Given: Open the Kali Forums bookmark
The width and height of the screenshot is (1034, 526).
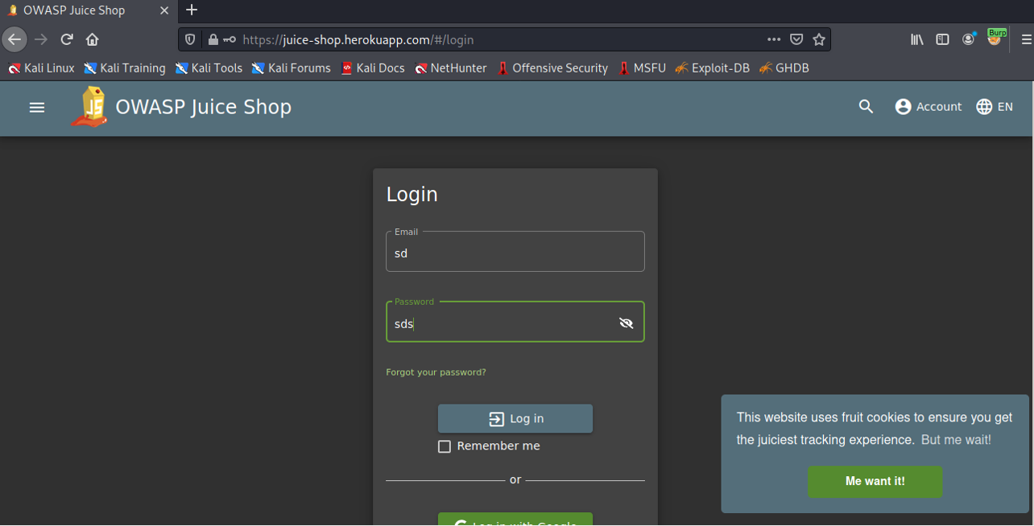Looking at the screenshot, I should pyautogui.click(x=291, y=68).
